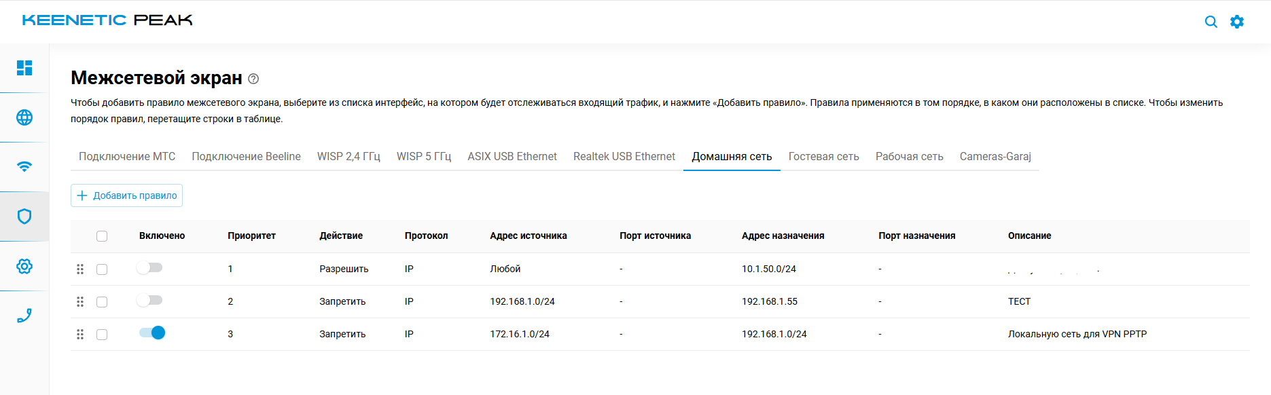Open the Wi-Fi networks sidebar icon
Image resolution: width=1271 pixels, height=395 pixels.
(24, 167)
